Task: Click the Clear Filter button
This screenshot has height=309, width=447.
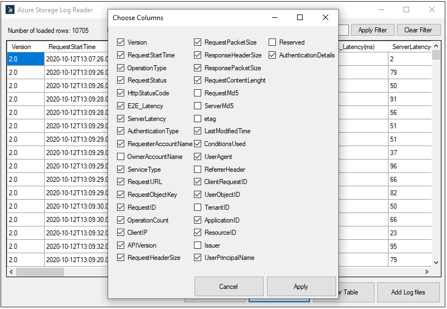Action: coord(418,30)
